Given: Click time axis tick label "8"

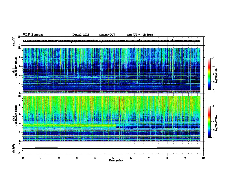Looking at the screenshot, I should [x=167, y=158].
